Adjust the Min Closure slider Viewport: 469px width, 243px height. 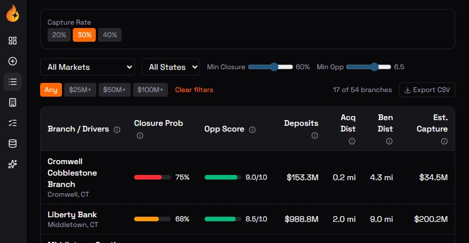click(x=274, y=67)
